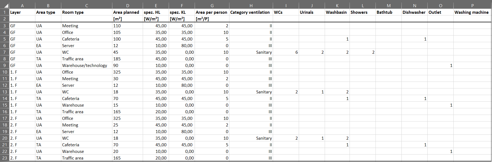This screenshot has height=162, width=492.
Task: Select column H header
Action: pos(251,6)
